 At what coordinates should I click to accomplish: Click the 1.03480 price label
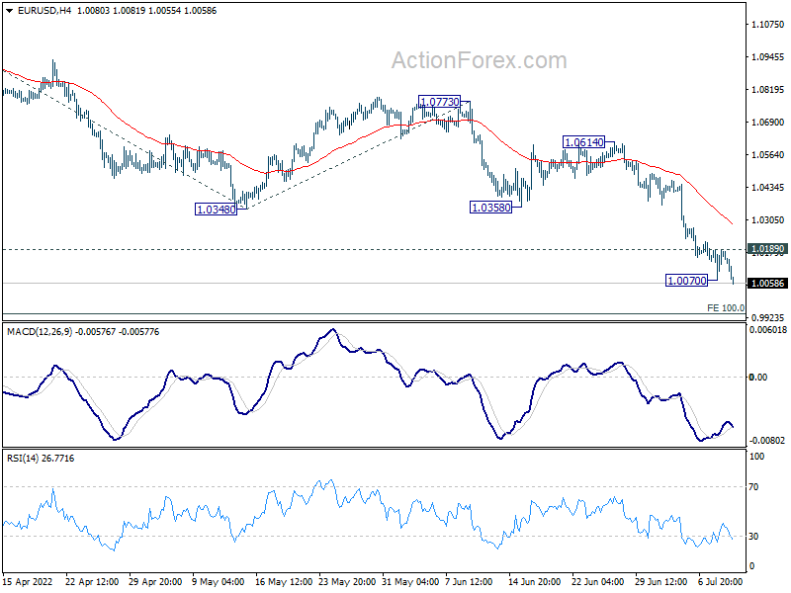216,210
